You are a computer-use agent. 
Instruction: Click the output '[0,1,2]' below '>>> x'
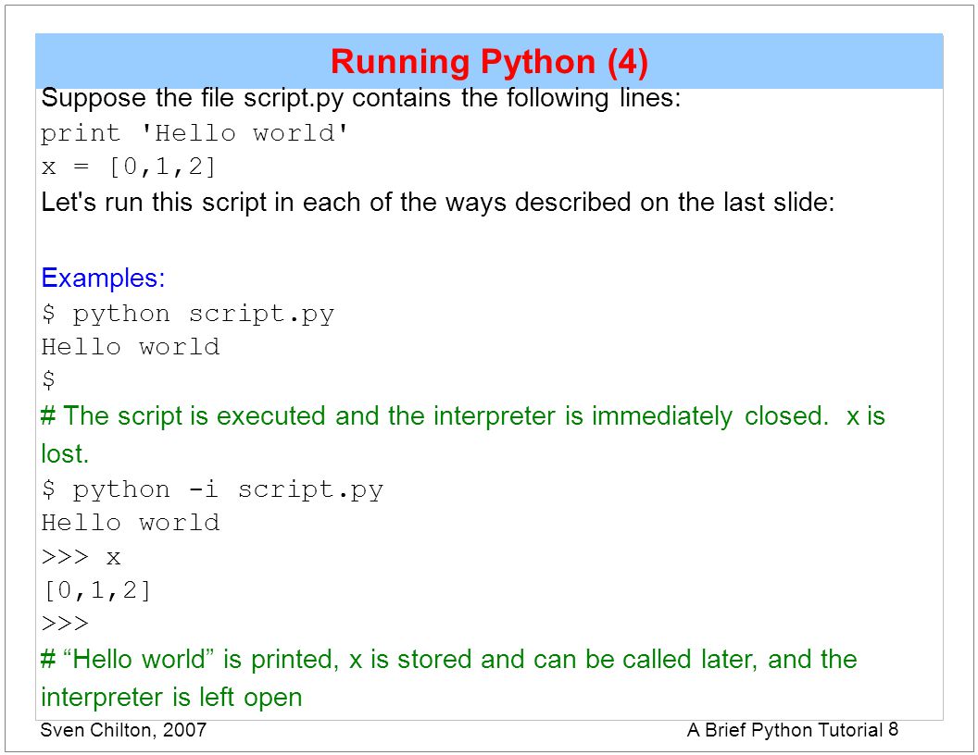click(96, 590)
